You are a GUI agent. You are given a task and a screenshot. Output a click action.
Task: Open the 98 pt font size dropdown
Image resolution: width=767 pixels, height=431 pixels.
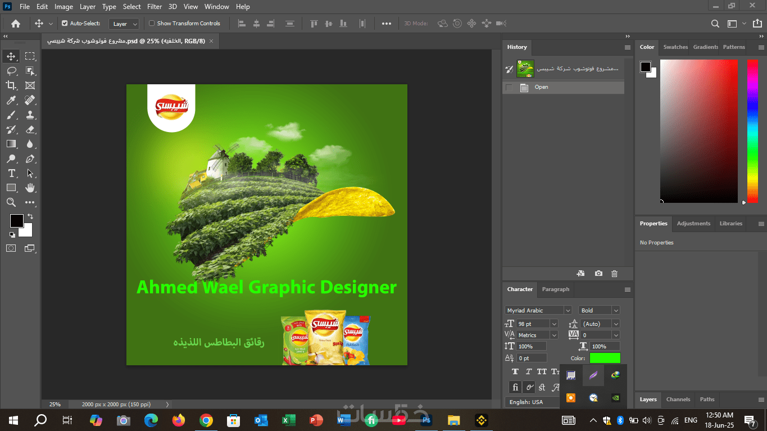click(553, 324)
